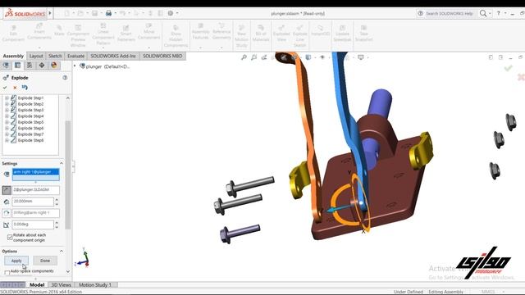Screen dimensions: 525x295
Task: Accept with green checkmark in viewport corner
Action: (509, 68)
